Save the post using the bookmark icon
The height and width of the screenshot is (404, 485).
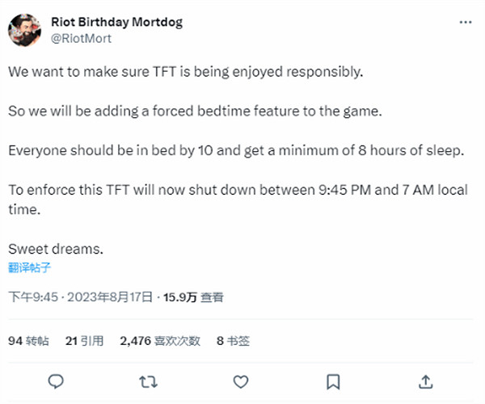click(332, 380)
